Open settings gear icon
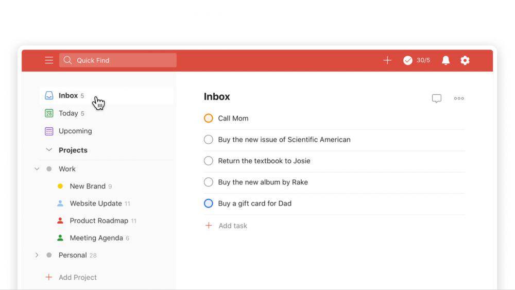This screenshot has width=515, height=290. pos(465,60)
